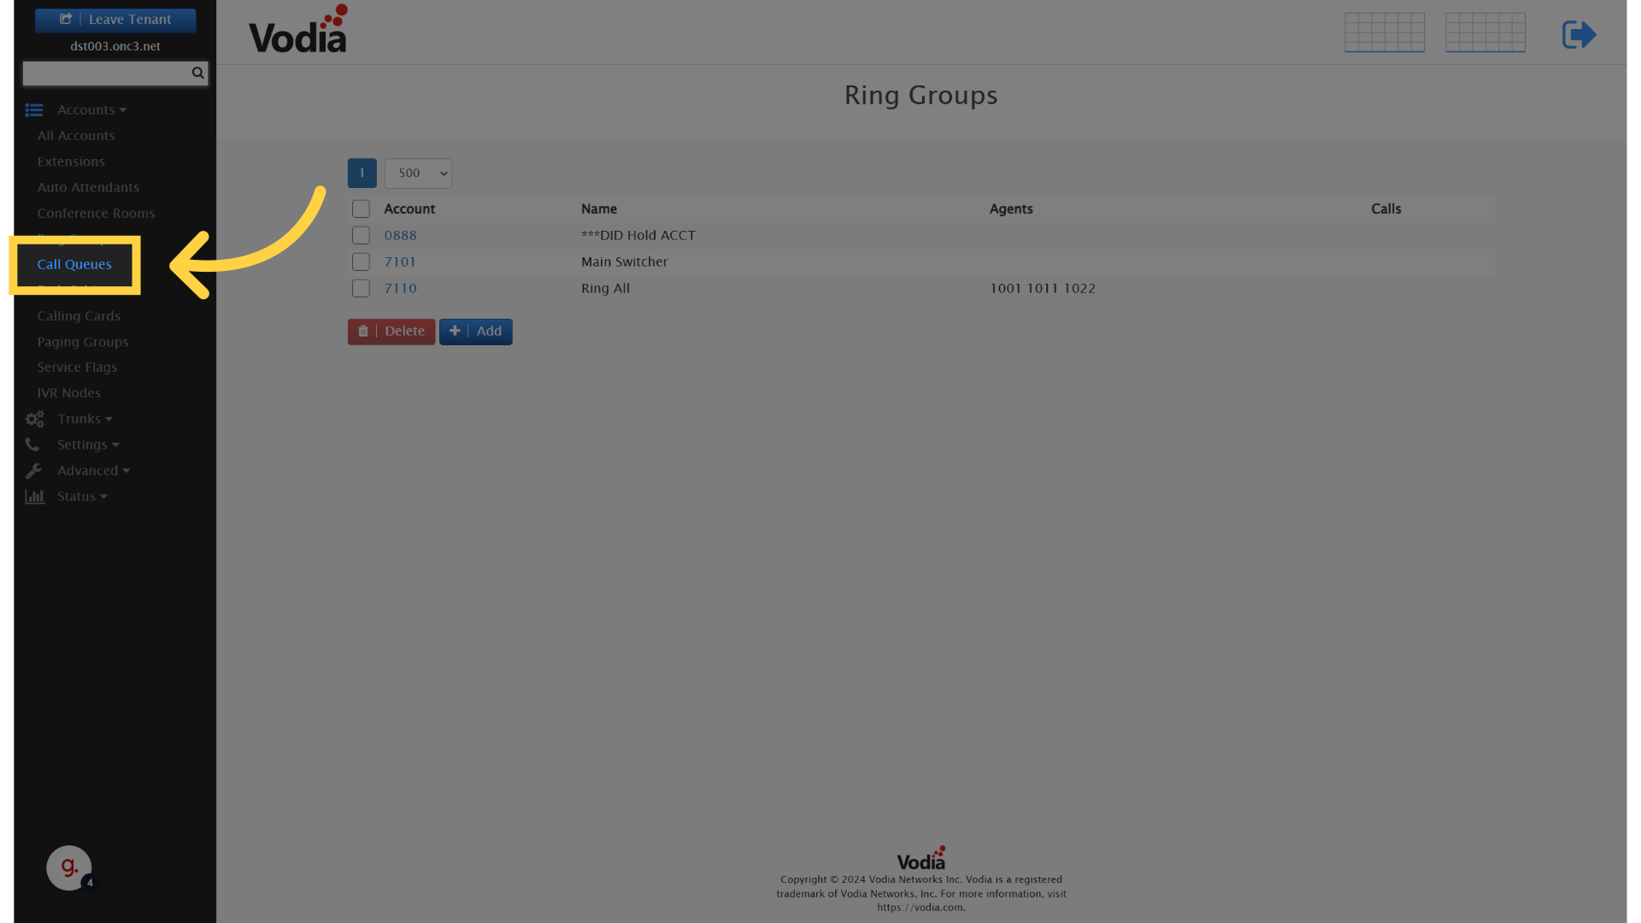Click Add button for new ring group
The image size is (1641, 923).
point(474,330)
